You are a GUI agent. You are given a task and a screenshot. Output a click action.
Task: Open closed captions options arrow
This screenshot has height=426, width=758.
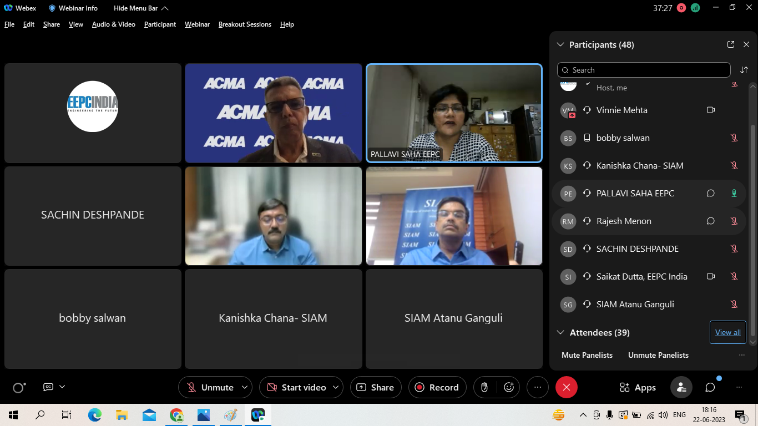(62, 387)
